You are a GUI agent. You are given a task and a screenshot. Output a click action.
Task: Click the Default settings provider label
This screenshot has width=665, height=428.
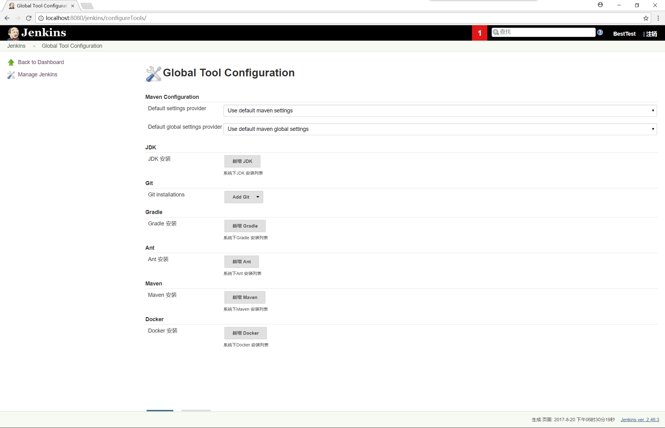point(177,108)
